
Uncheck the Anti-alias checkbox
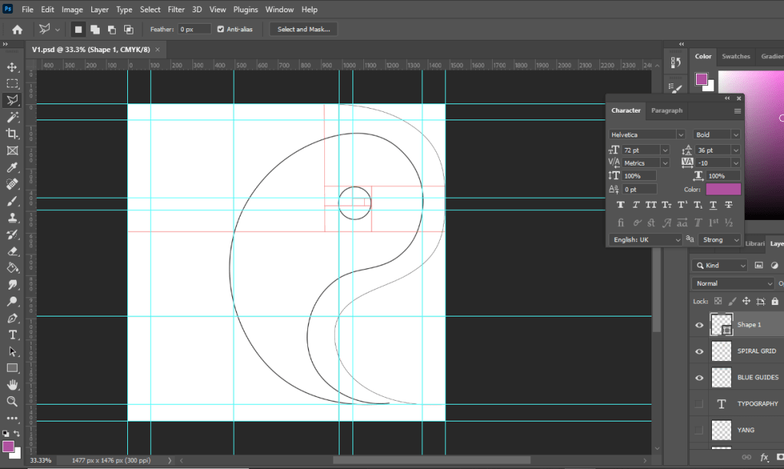(221, 29)
